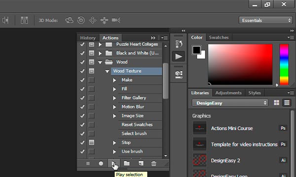
Task: Toggle dialog box for Make step
Action: 92,80
